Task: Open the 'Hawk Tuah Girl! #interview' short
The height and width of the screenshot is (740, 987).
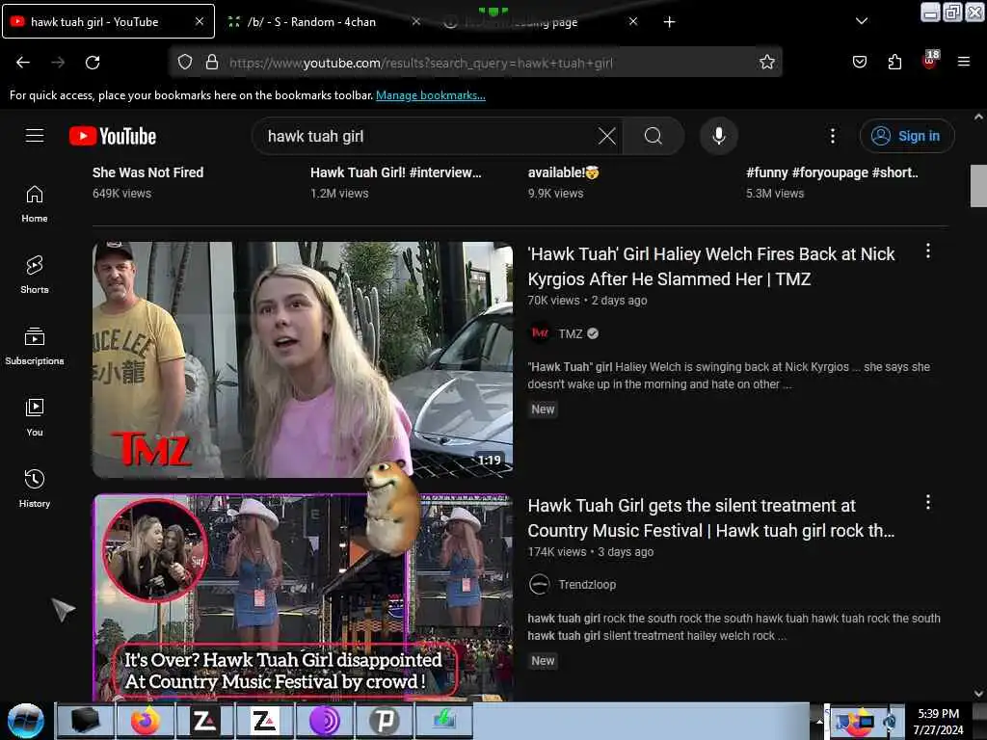Action: tap(396, 172)
